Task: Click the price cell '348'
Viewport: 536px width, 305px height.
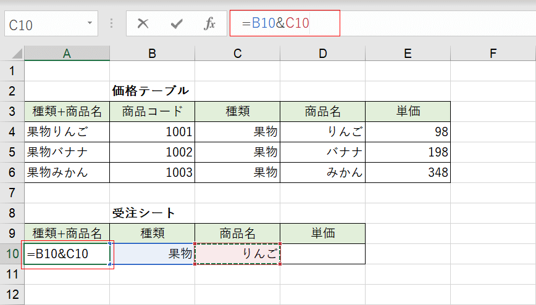Action: pos(408,173)
